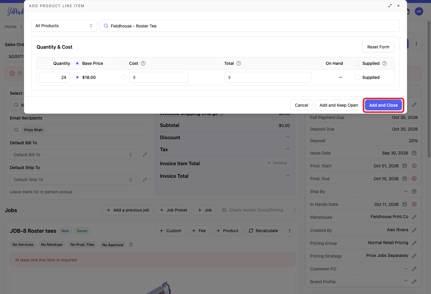Edit Created By with pencil icon
Screen dimensions: 431x294
point(414,230)
